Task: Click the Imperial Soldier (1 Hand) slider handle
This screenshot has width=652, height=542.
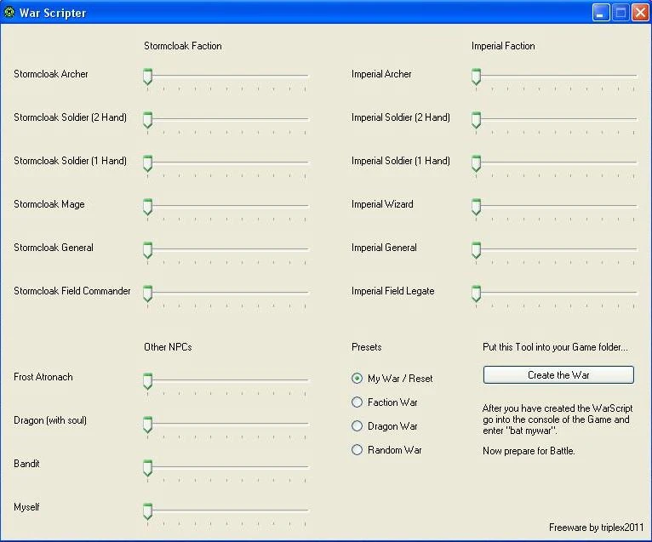Action: pos(476,163)
